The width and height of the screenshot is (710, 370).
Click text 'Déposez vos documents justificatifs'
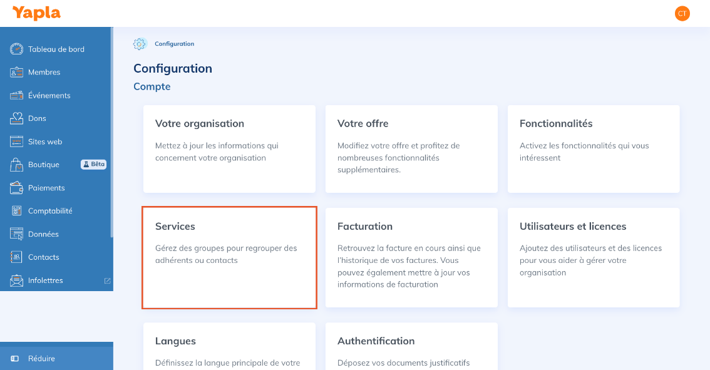(x=403, y=362)
